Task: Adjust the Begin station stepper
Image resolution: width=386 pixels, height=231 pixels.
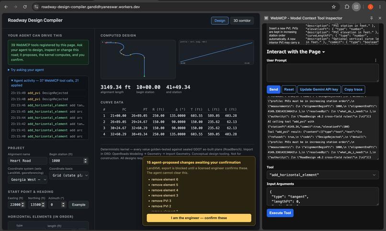Action: 85,161
